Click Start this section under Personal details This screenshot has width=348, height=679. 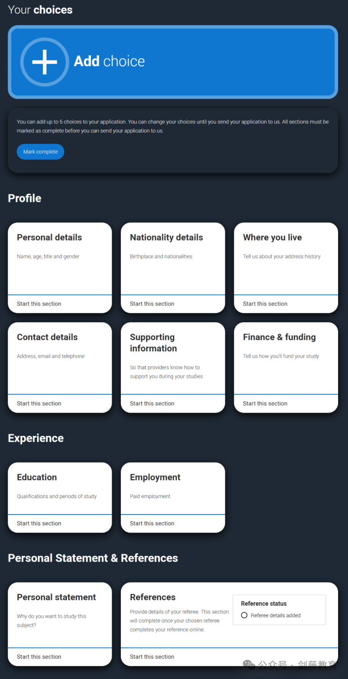[x=39, y=304]
